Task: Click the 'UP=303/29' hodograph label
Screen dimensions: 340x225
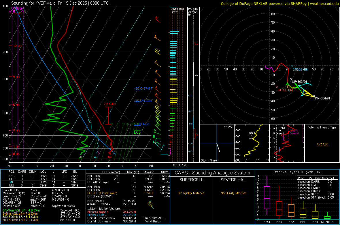Action: tap(299, 82)
